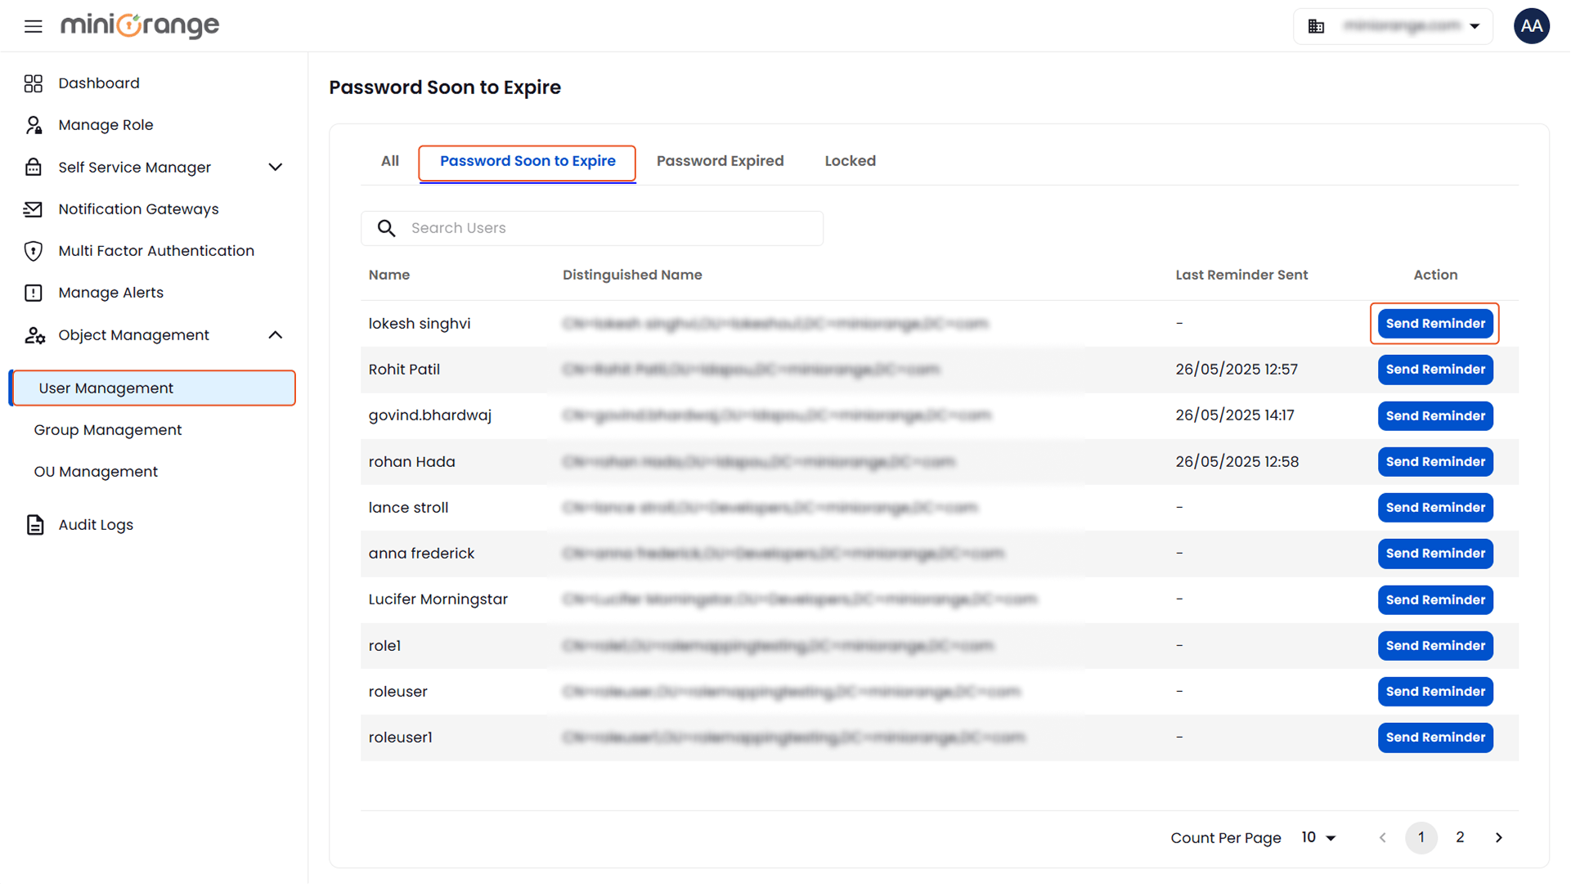Click the Manage Alerts exclamation icon
The width and height of the screenshot is (1571, 884).
coord(33,292)
